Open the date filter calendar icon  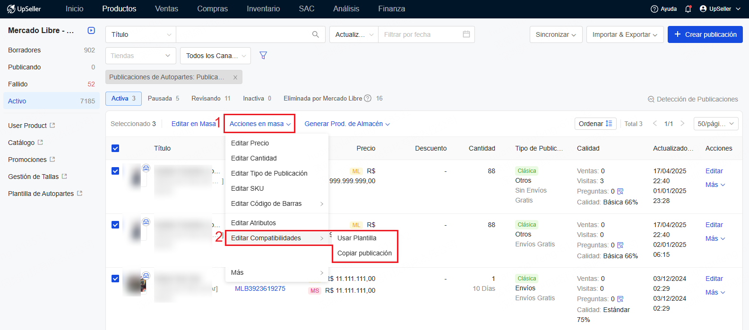466,34
